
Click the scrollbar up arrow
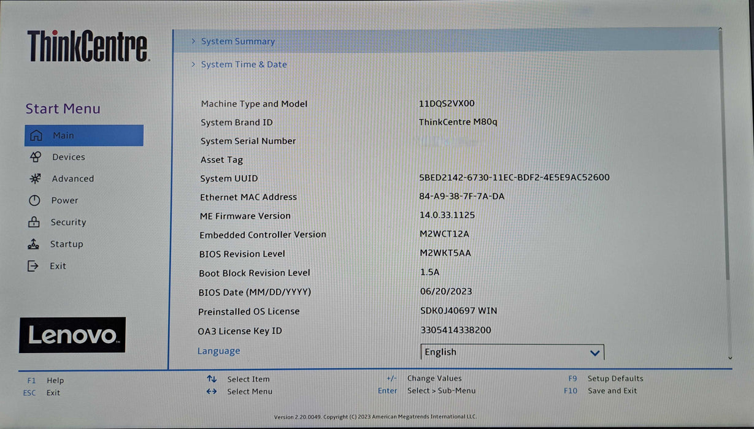point(720,29)
